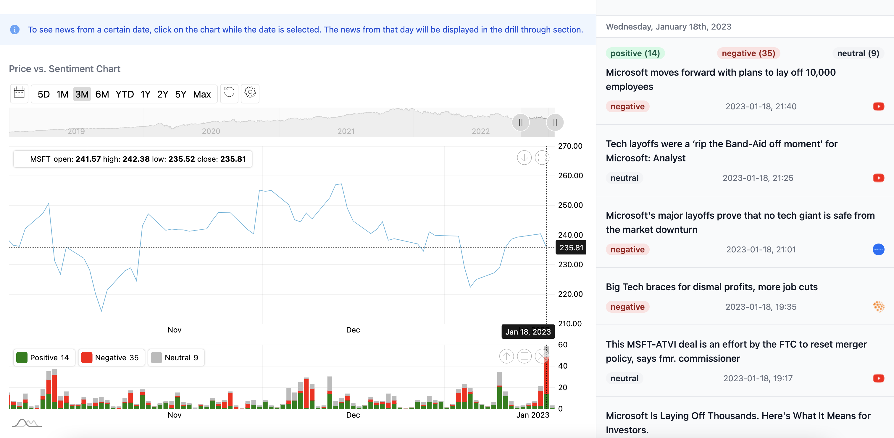Click timestamp 2023-01-18, 21:40
894x438 pixels.
[x=761, y=106]
